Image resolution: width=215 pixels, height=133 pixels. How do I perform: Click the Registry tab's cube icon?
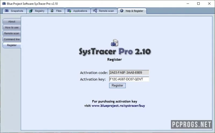[31, 11]
